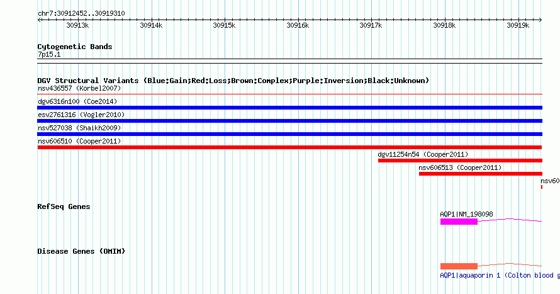Click the nsv527038 (Shaikh2009) label

(x=79, y=128)
